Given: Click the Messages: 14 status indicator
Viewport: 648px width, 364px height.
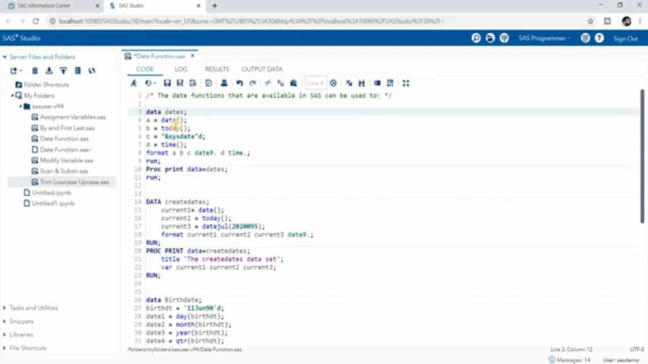Looking at the screenshot, I should pyautogui.click(x=570, y=360).
